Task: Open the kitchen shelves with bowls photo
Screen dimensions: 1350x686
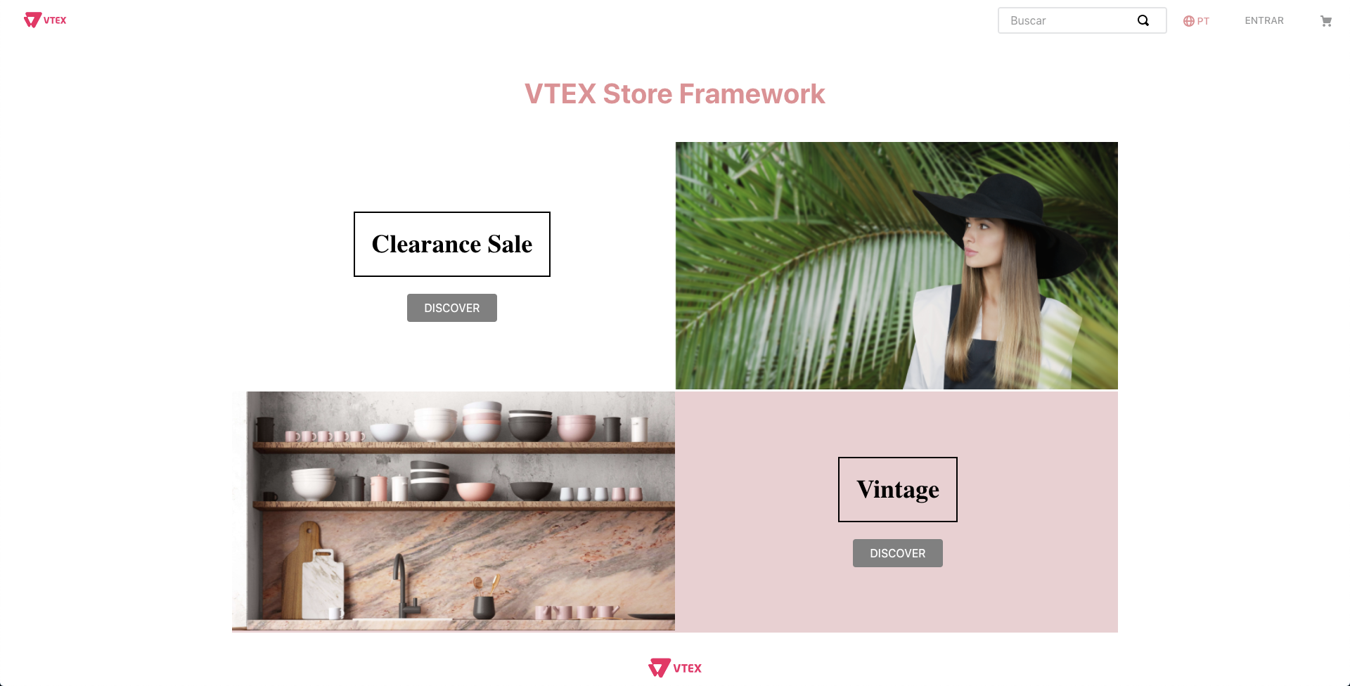Action: 454,511
